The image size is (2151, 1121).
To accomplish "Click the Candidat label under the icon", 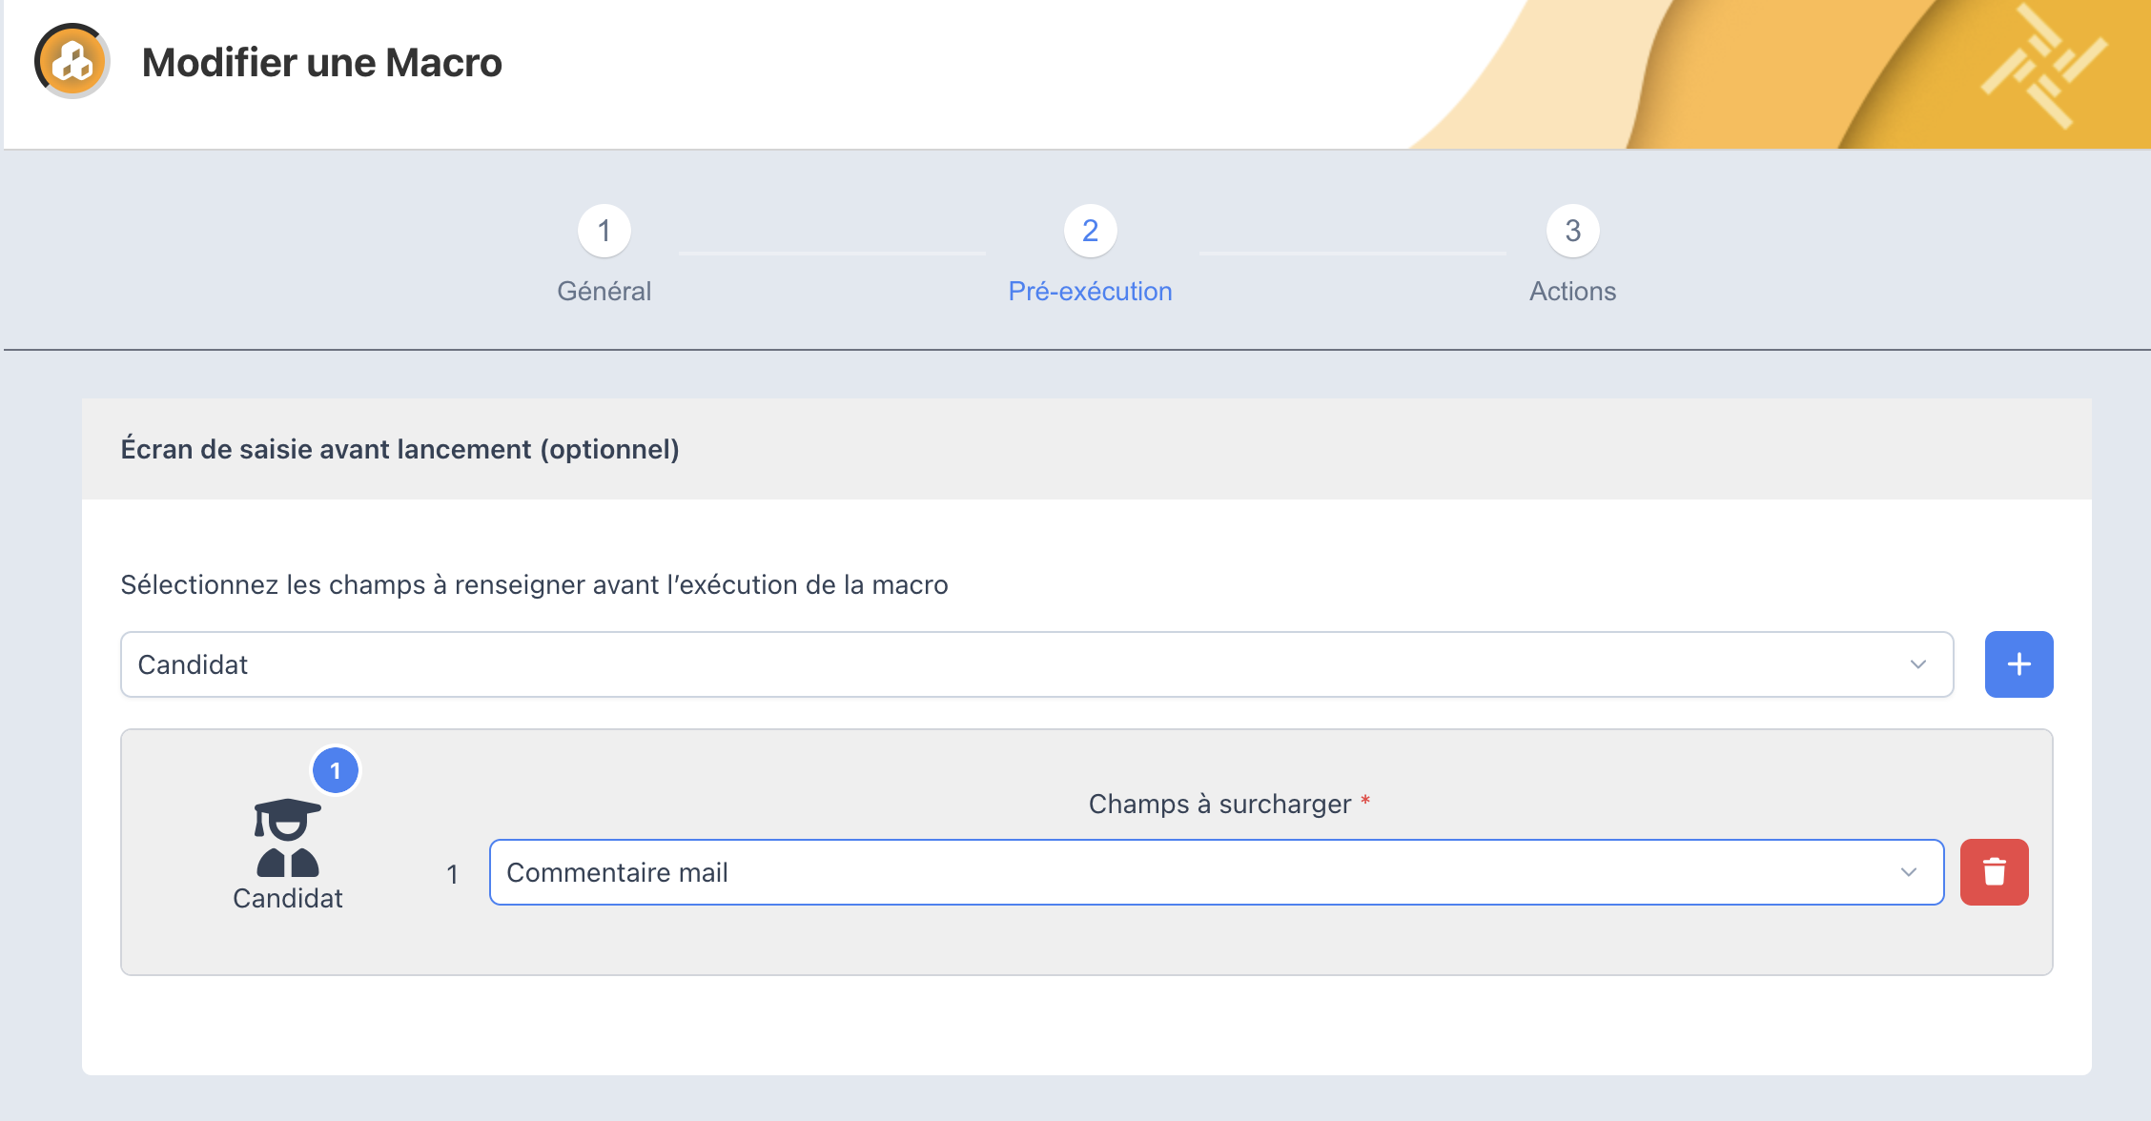I will pyautogui.click(x=288, y=898).
